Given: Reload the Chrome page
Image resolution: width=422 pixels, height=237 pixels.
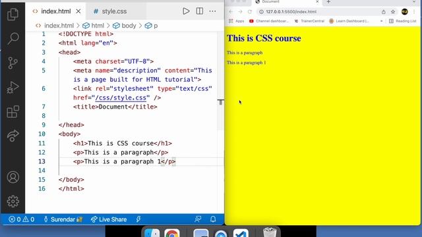Looking at the screenshot, I should click(250, 12).
